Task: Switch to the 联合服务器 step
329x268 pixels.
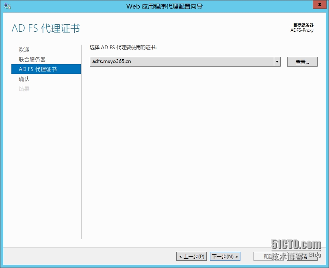Action: tap(32, 59)
